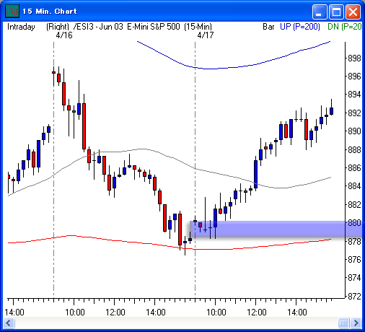This screenshot has height=332, width=365.
Task: Click the blue 'UP (P=200)' legend
Action: click(300, 27)
